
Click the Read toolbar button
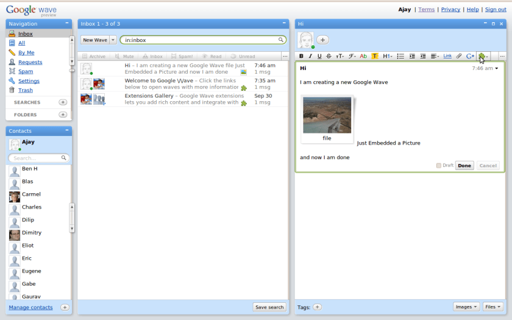pos(212,56)
